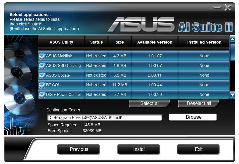Click the Destination Folder path field
Screen dimensions: 239x164
(x=104, y=118)
